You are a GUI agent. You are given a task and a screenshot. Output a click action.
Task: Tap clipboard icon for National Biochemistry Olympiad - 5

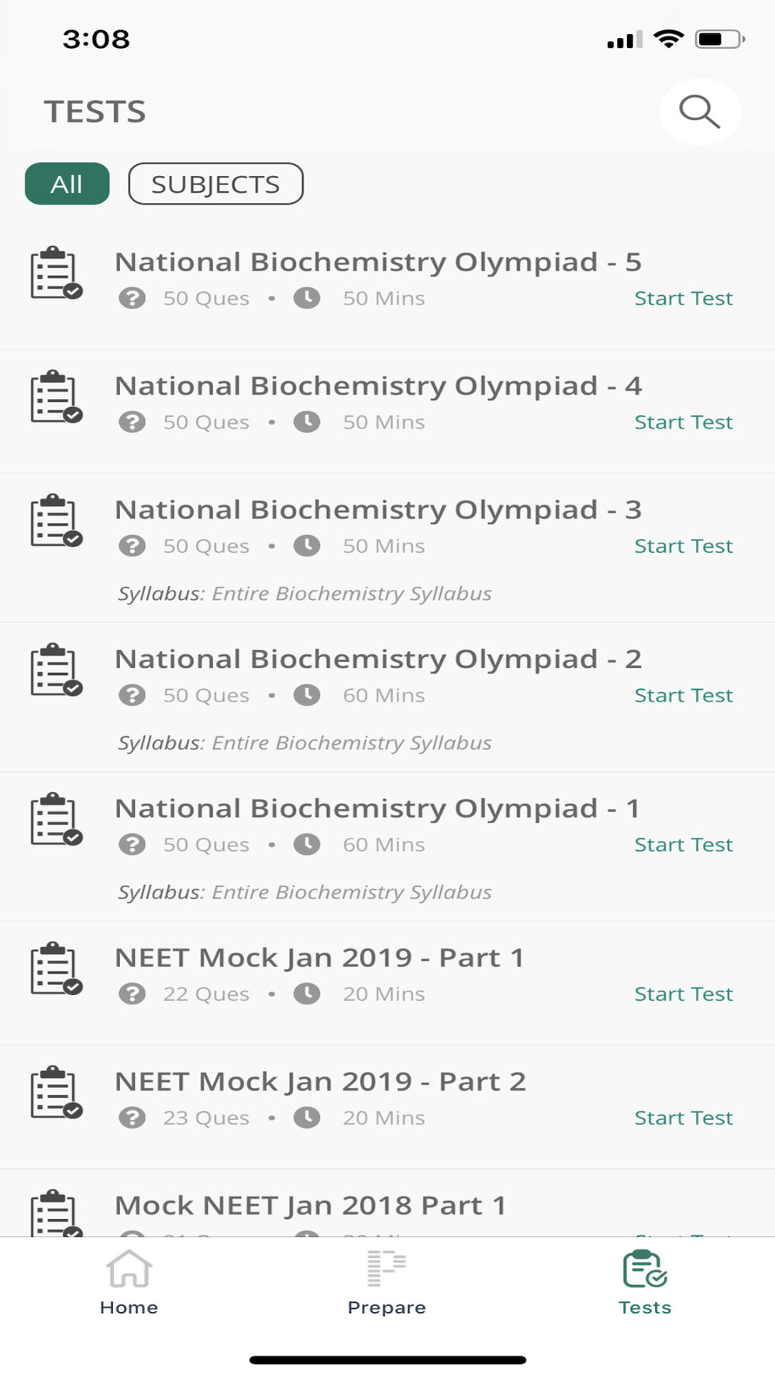pyautogui.click(x=56, y=273)
